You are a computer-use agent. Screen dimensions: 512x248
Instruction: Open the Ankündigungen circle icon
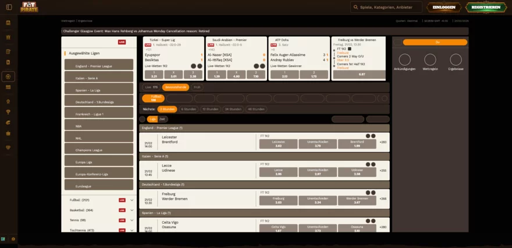(404, 60)
